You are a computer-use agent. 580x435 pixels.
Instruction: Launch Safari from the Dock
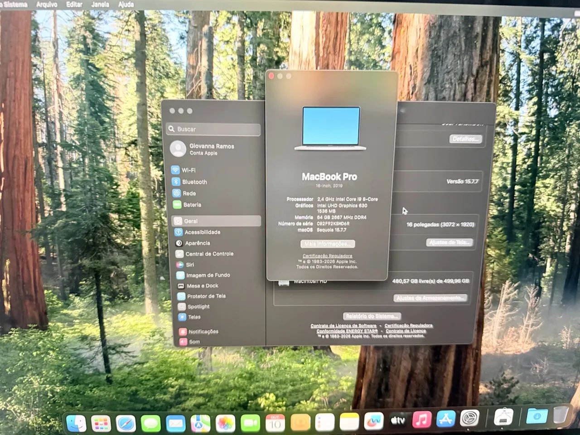tap(126, 424)
